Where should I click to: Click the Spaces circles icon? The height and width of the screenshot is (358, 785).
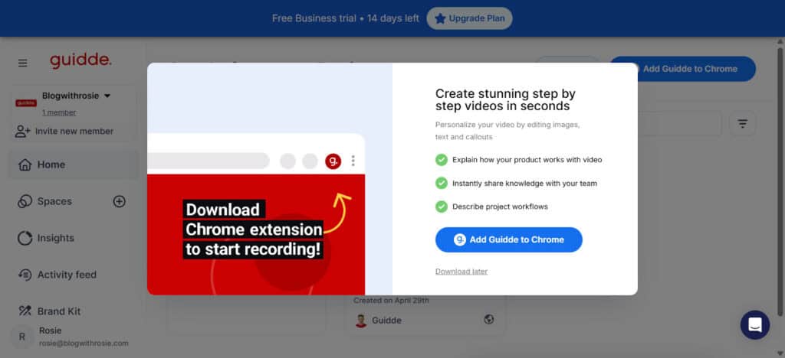coord(25,201)
